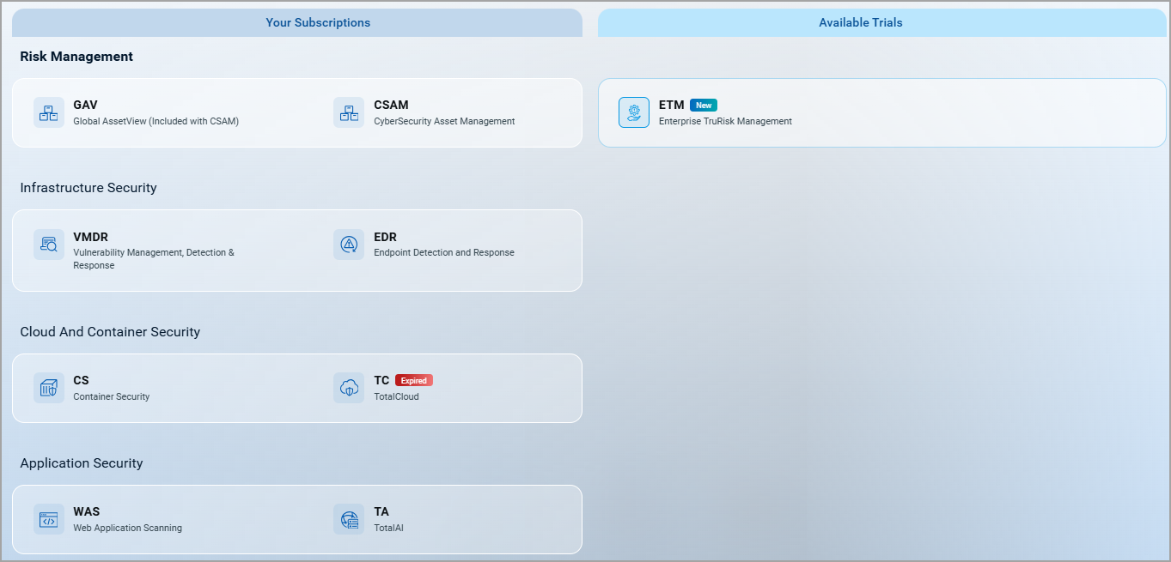Click 'Enterprise TruRisk Management' description

(725, 121)
